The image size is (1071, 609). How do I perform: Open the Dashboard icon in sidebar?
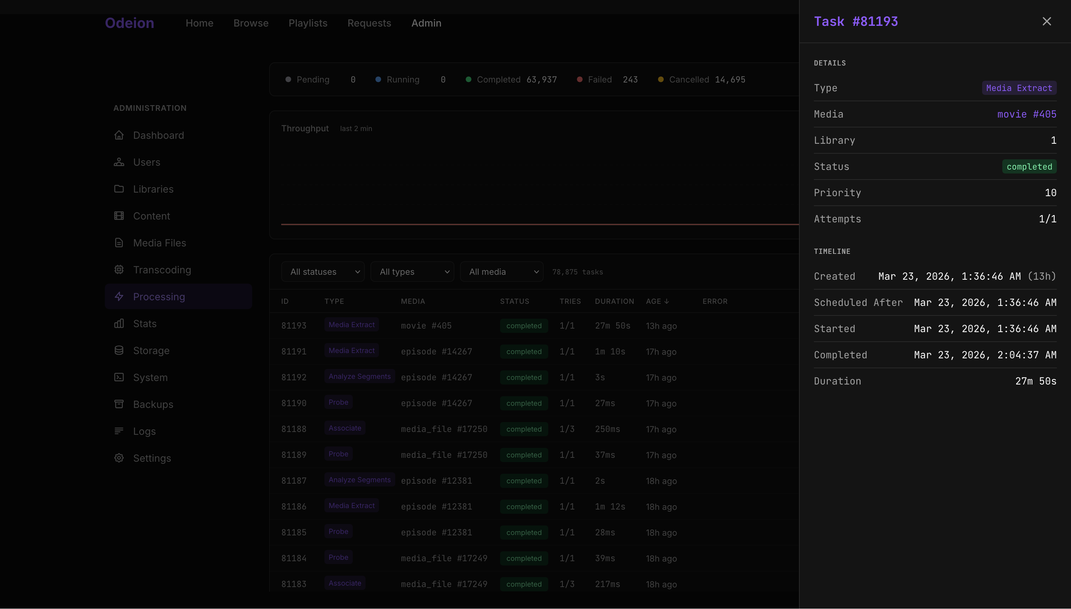119,135
